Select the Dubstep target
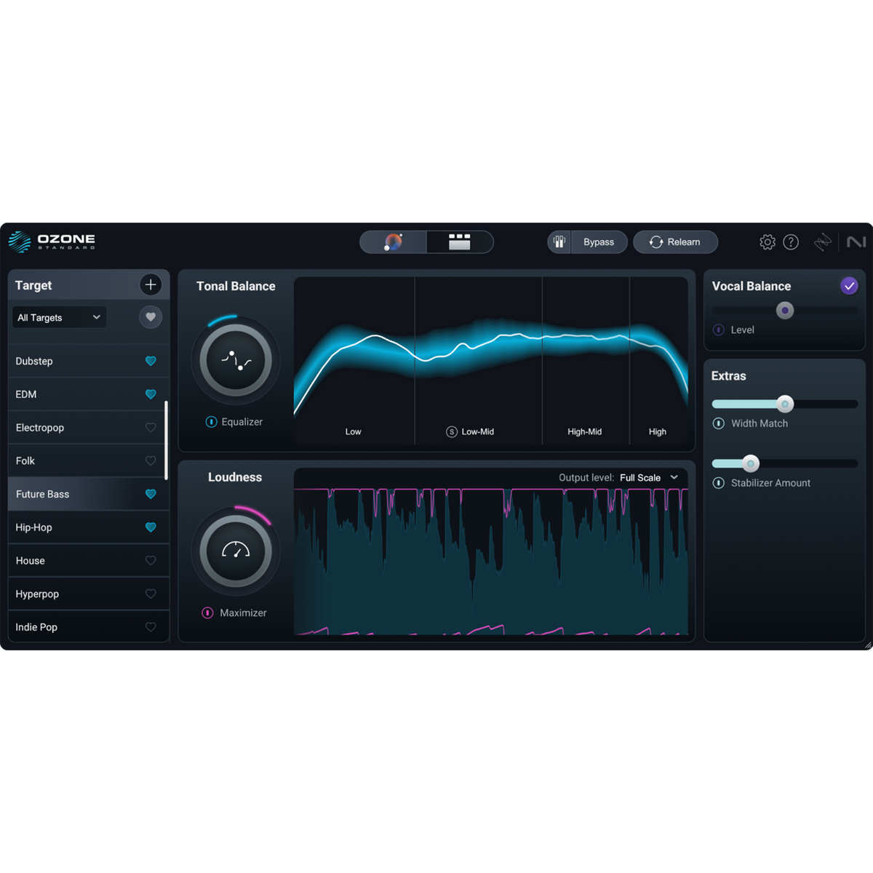 click(x=89, y=361)
